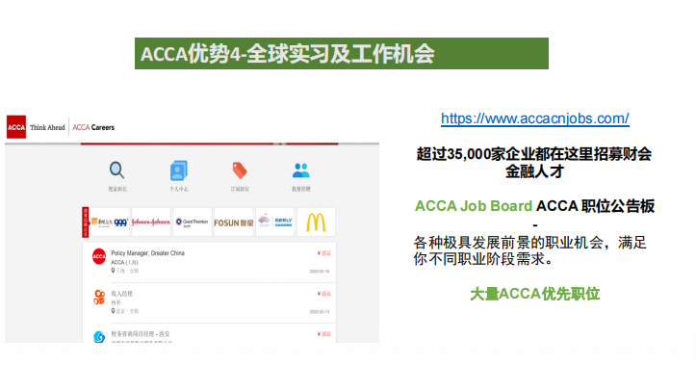Open the 财务咨询项目经理 - 西安 job
Image resolution: width=696 pixels, height=366 pixels.
[141, 334]
